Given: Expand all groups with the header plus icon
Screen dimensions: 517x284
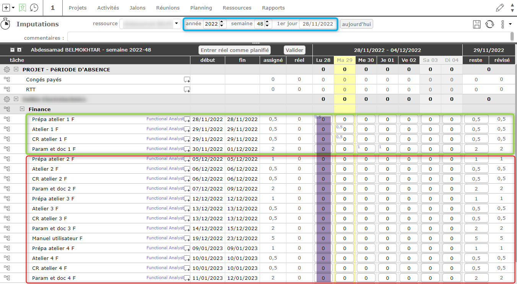Looking at the screenshot, I should 19,50.
